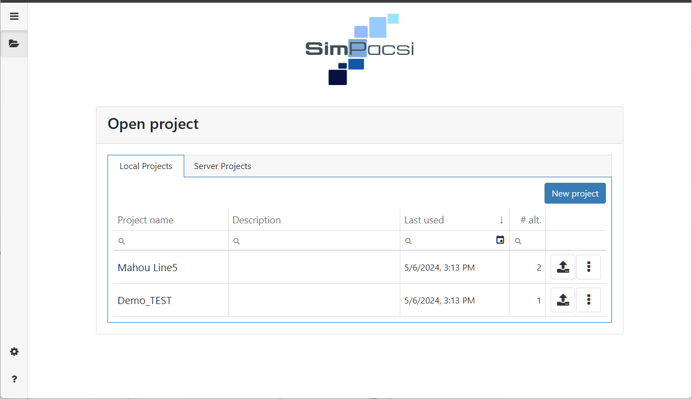
Task: Click the open folder sidebar icon
Action: click(x=14, y=43)
